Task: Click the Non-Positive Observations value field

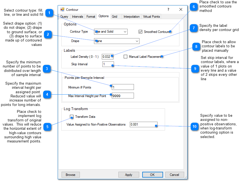Action: point(143,124)
